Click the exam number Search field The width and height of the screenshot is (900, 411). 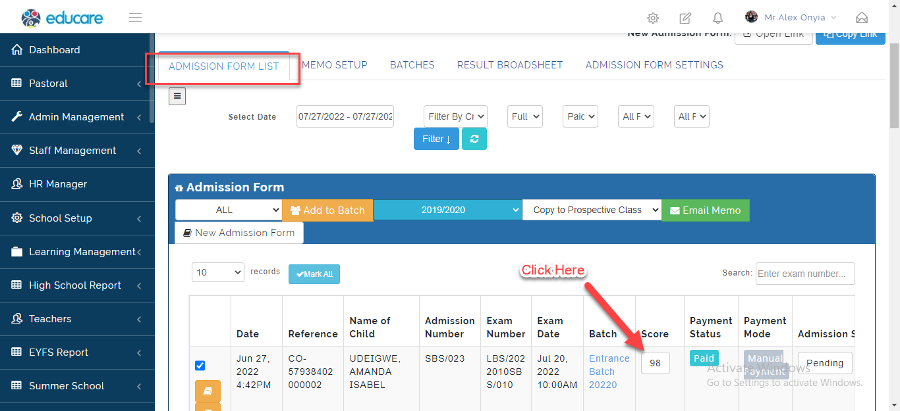(805, 274)
